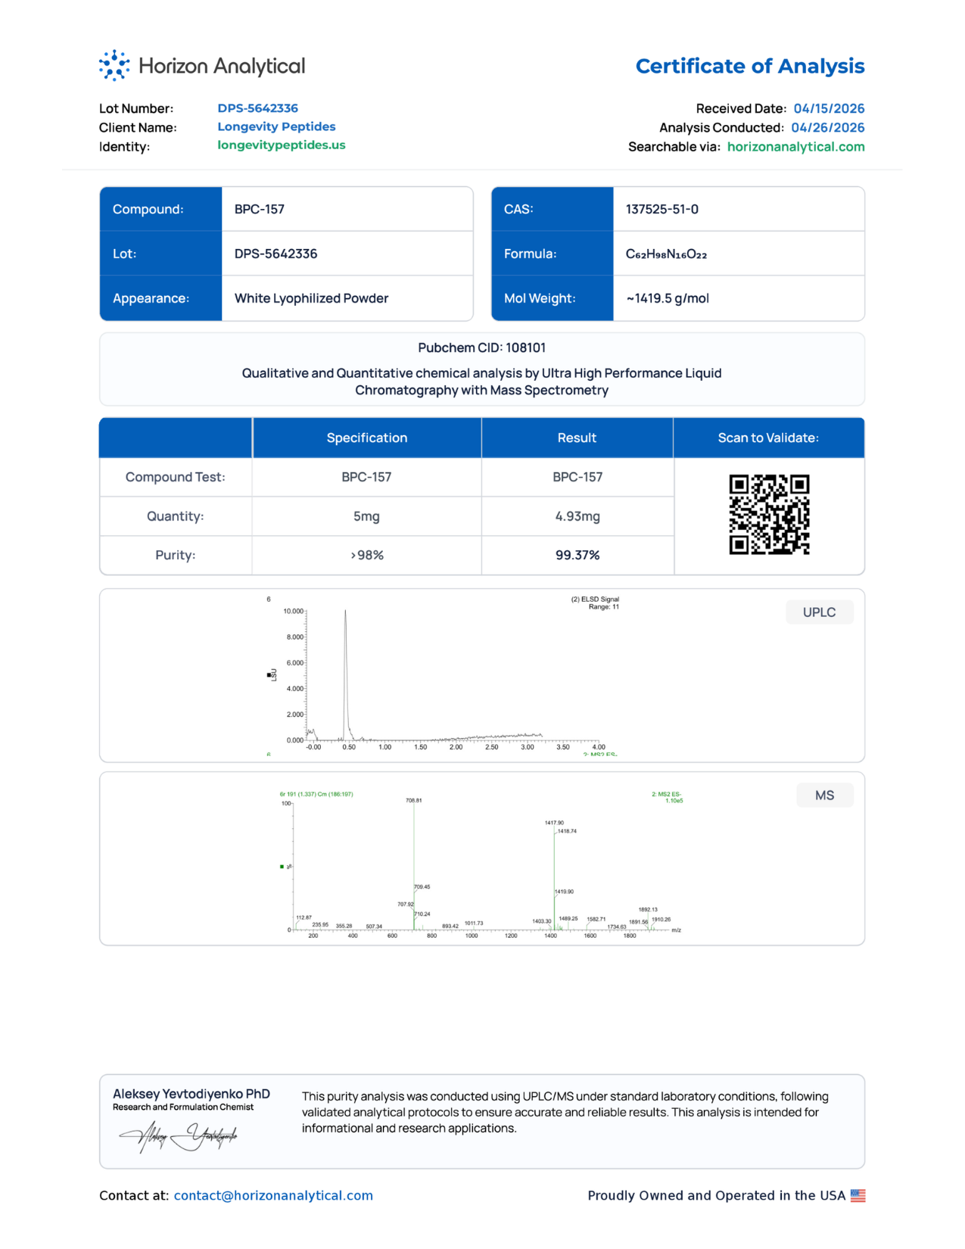Click the 5mg quantity specification
This screenshot has width=965, height=1249.
pos(366,516)
